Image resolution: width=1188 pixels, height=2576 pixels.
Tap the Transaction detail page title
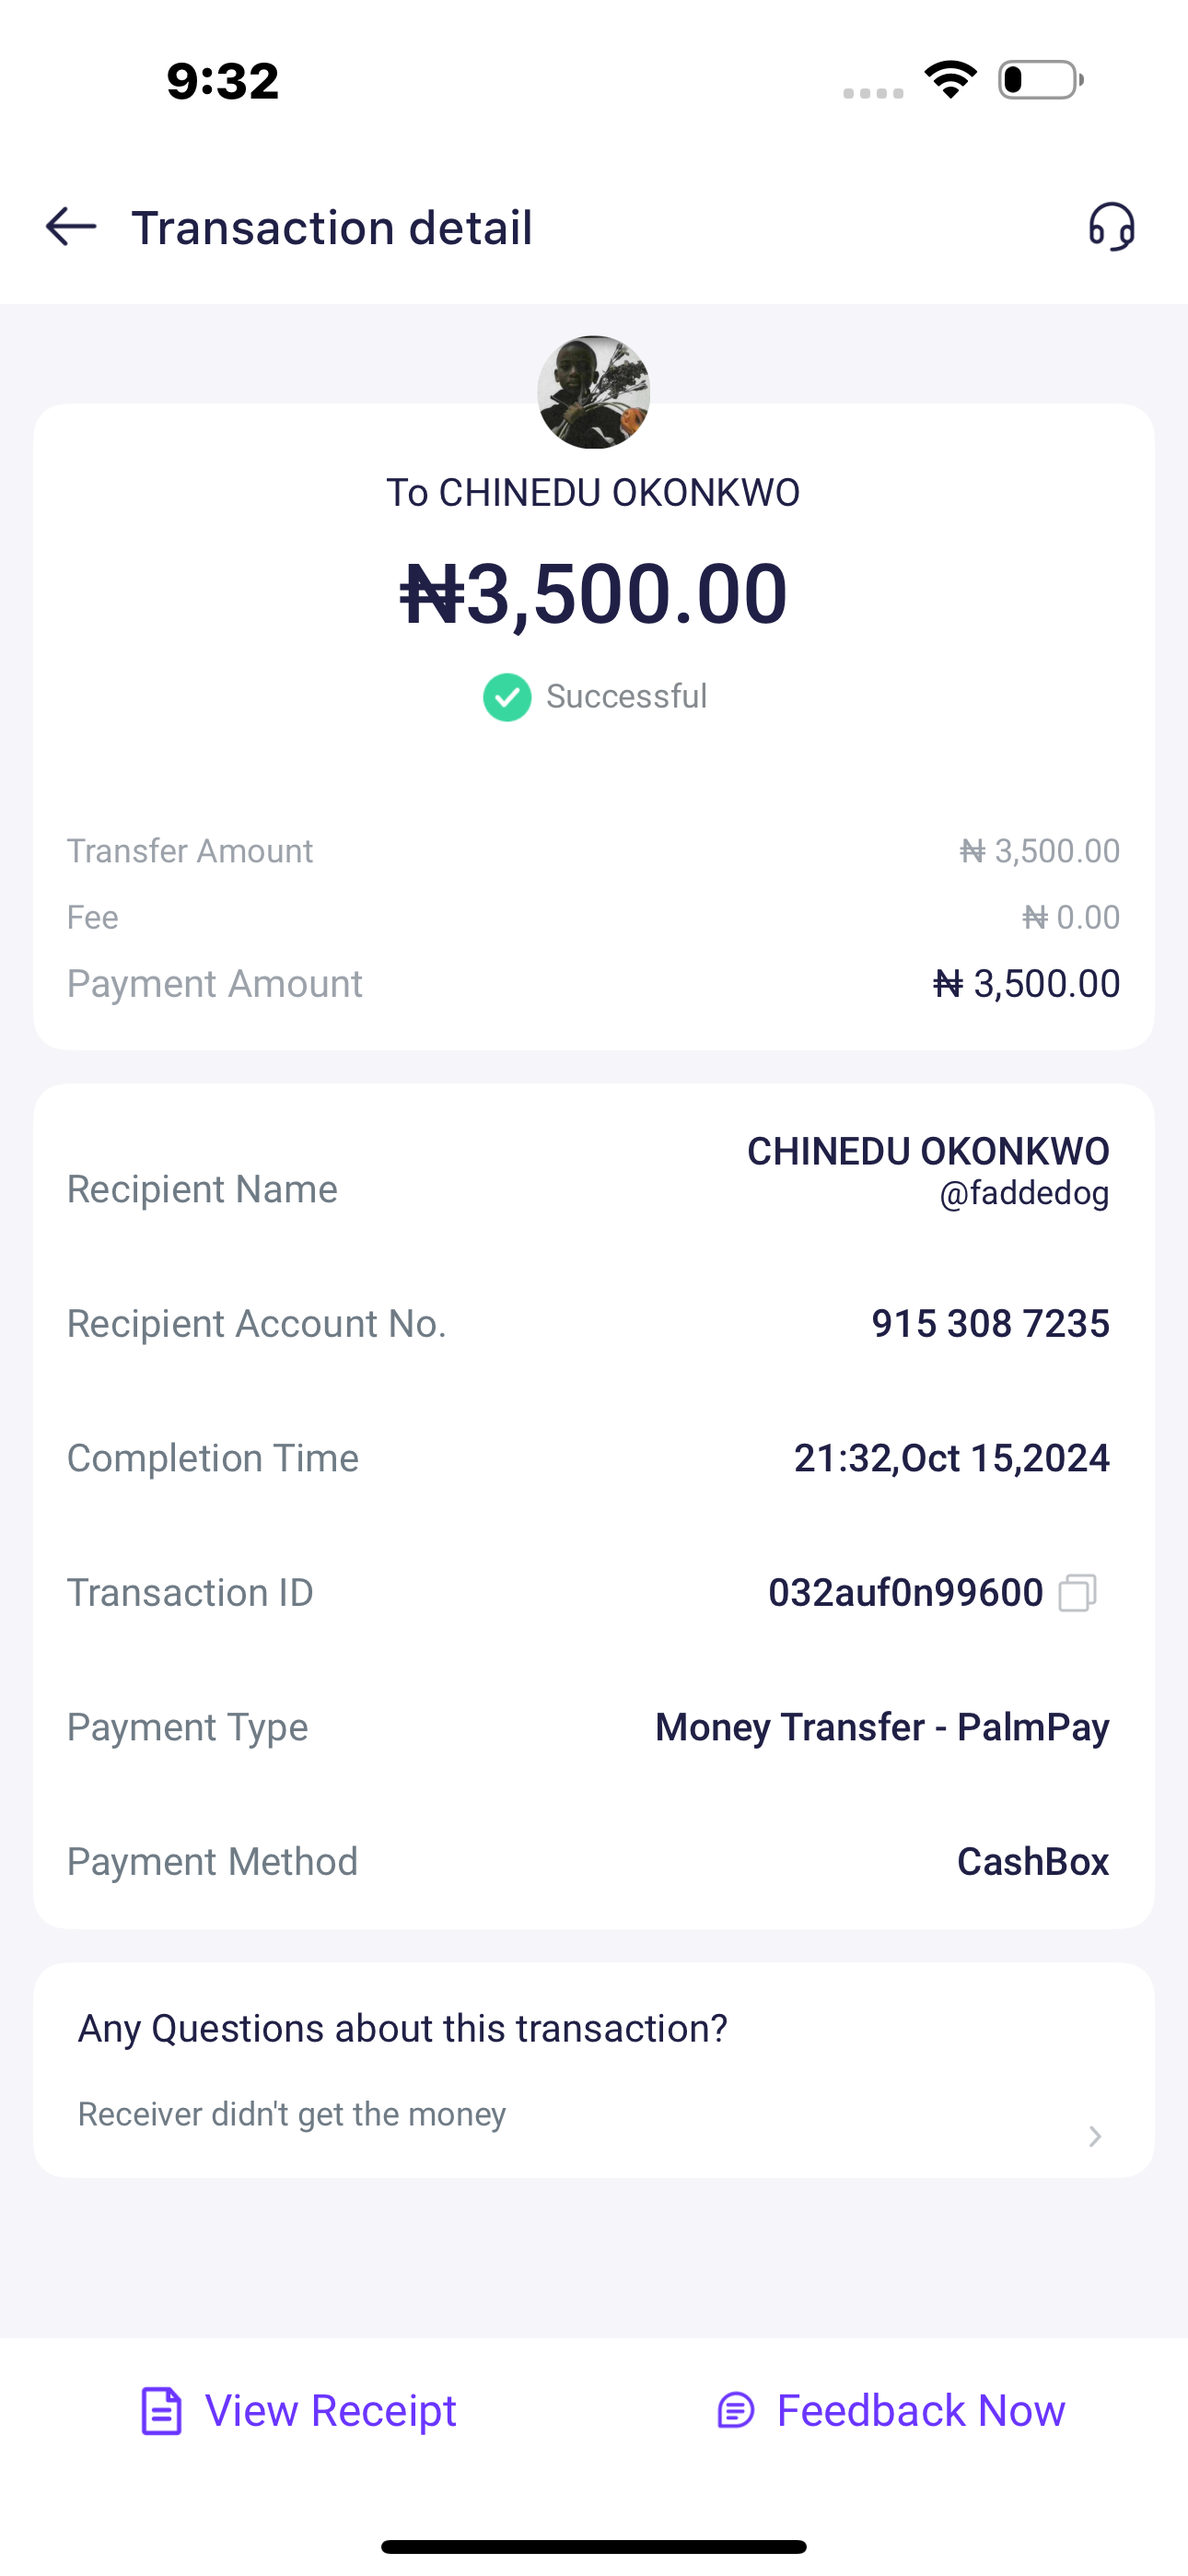(x=331, y=228)
